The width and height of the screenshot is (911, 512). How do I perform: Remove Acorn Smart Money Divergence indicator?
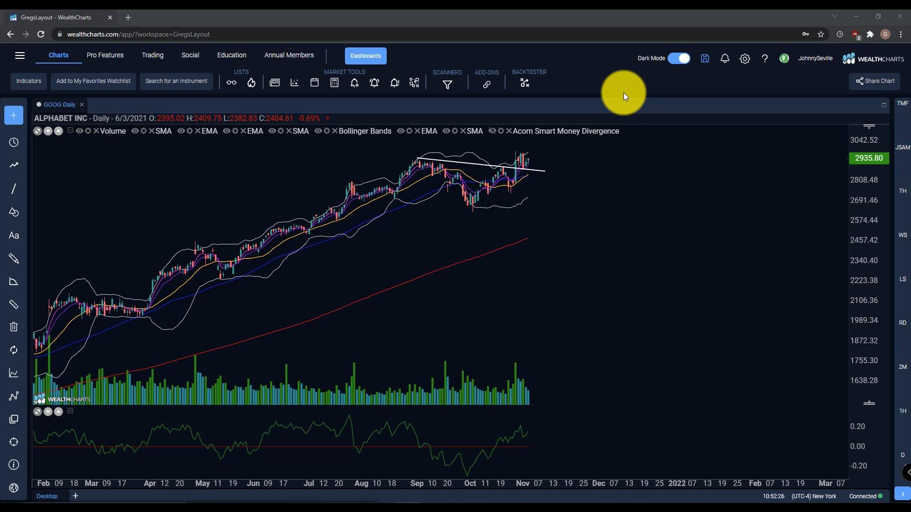(509, 131)
